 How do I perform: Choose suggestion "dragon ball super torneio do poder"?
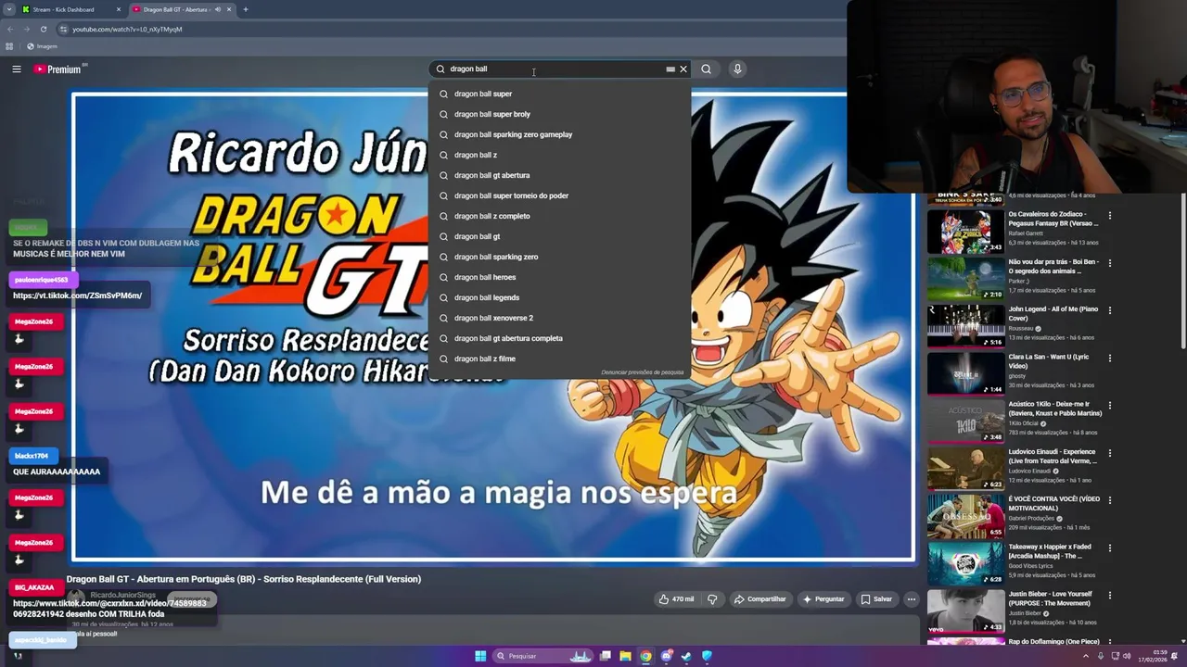click(x=559, y=195)
